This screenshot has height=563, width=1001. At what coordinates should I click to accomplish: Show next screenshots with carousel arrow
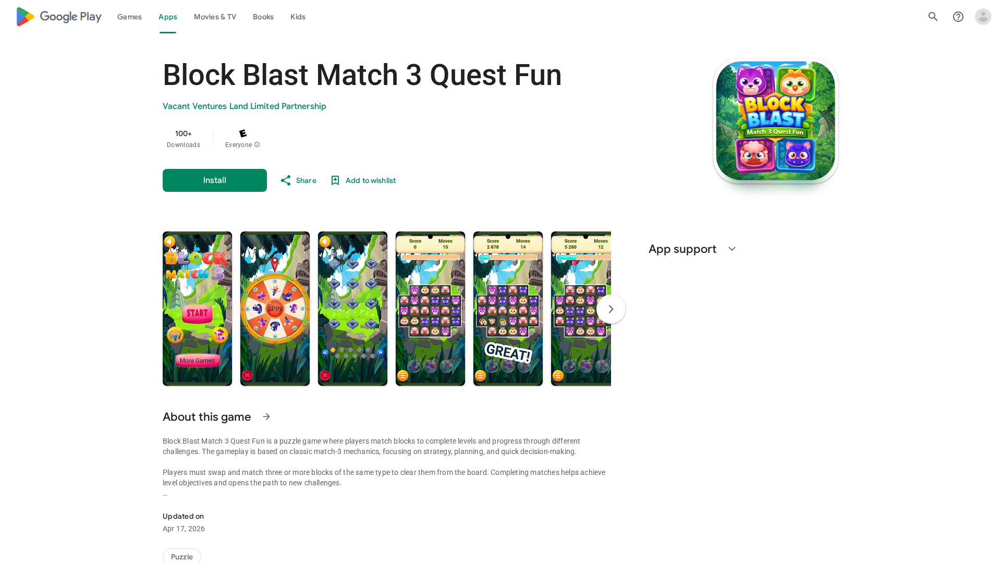point(611,309)
